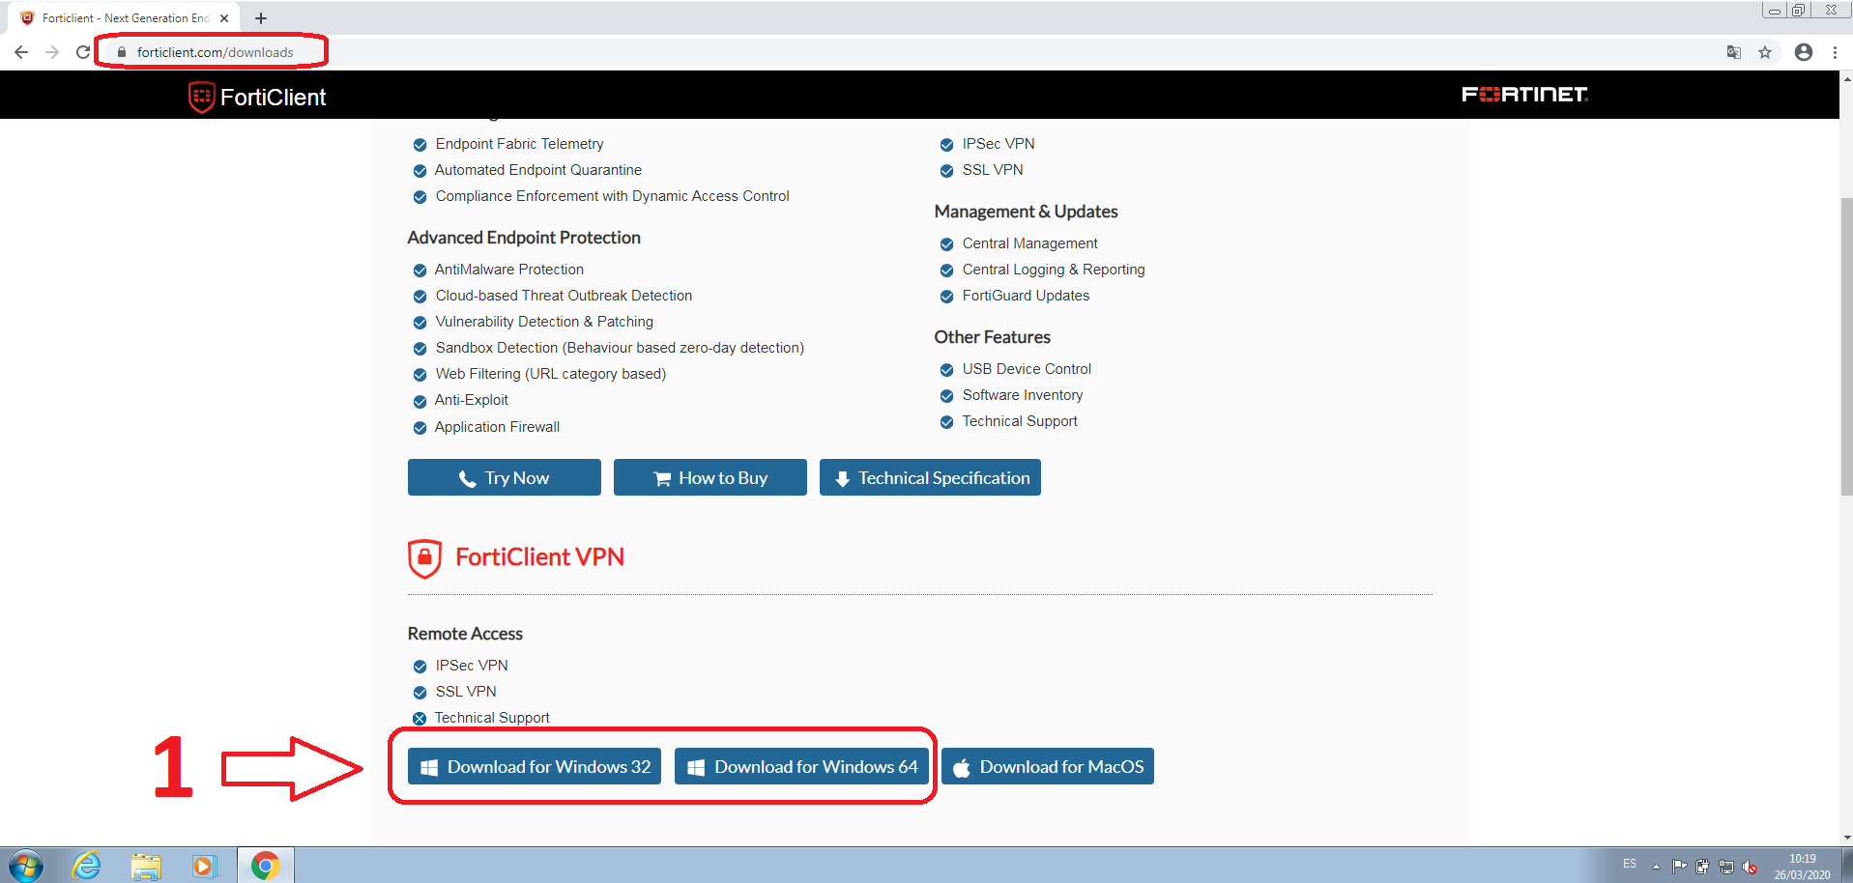Click the Technical Specification button
The height and width of the screenshot is (883, 1853).
pos(930,478)
